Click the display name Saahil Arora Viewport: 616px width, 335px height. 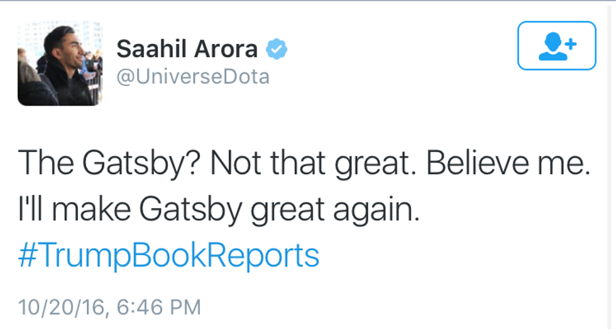click(x=187, y=49)
